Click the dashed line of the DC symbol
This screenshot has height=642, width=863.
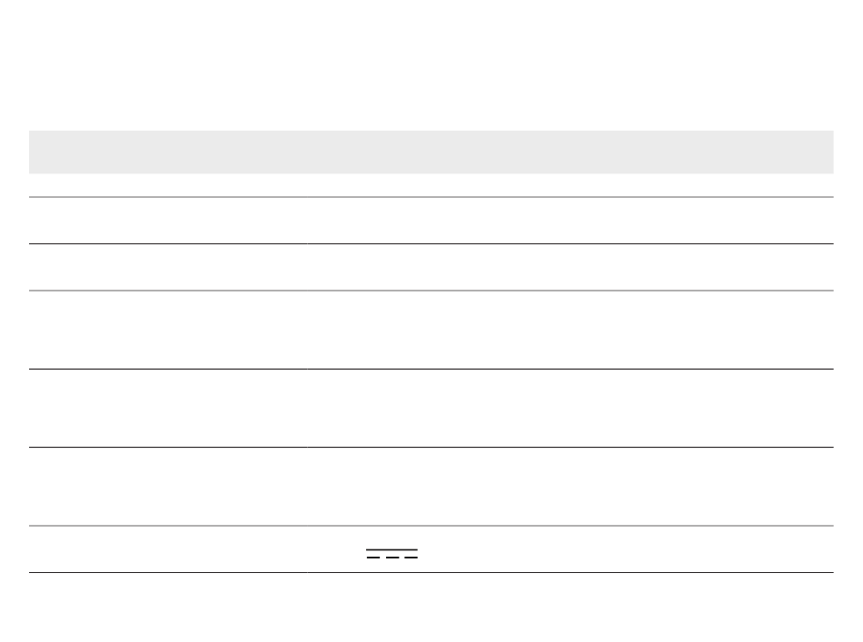pyautogui.click(x=392, y=558)
